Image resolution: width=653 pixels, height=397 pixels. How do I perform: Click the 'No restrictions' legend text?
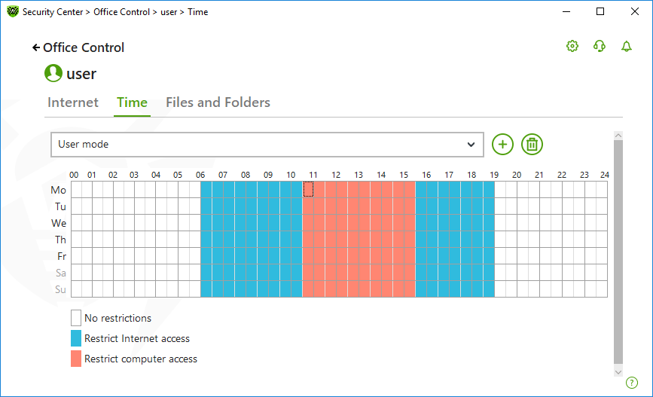click(x=117, y=318)
